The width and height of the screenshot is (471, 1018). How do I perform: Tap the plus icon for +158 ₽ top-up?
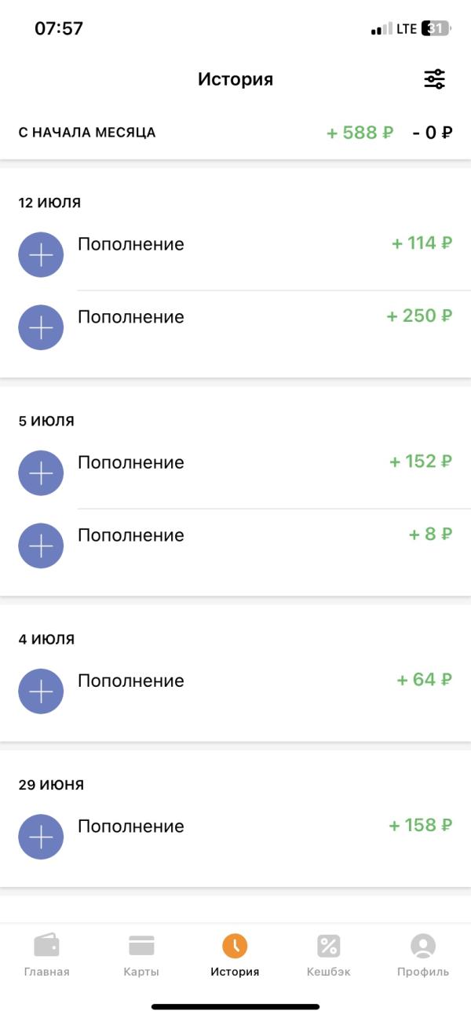(41, 837)
